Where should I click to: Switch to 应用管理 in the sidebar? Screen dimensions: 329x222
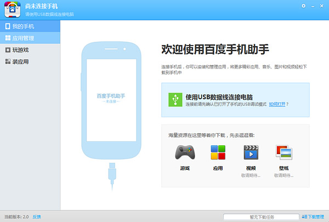pyautogui.click(x=22, y=38)
